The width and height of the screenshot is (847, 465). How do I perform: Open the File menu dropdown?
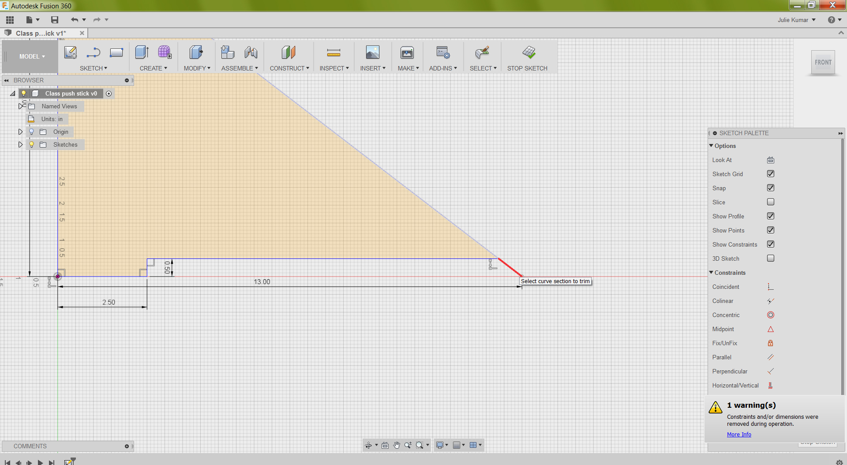point(32,20)
